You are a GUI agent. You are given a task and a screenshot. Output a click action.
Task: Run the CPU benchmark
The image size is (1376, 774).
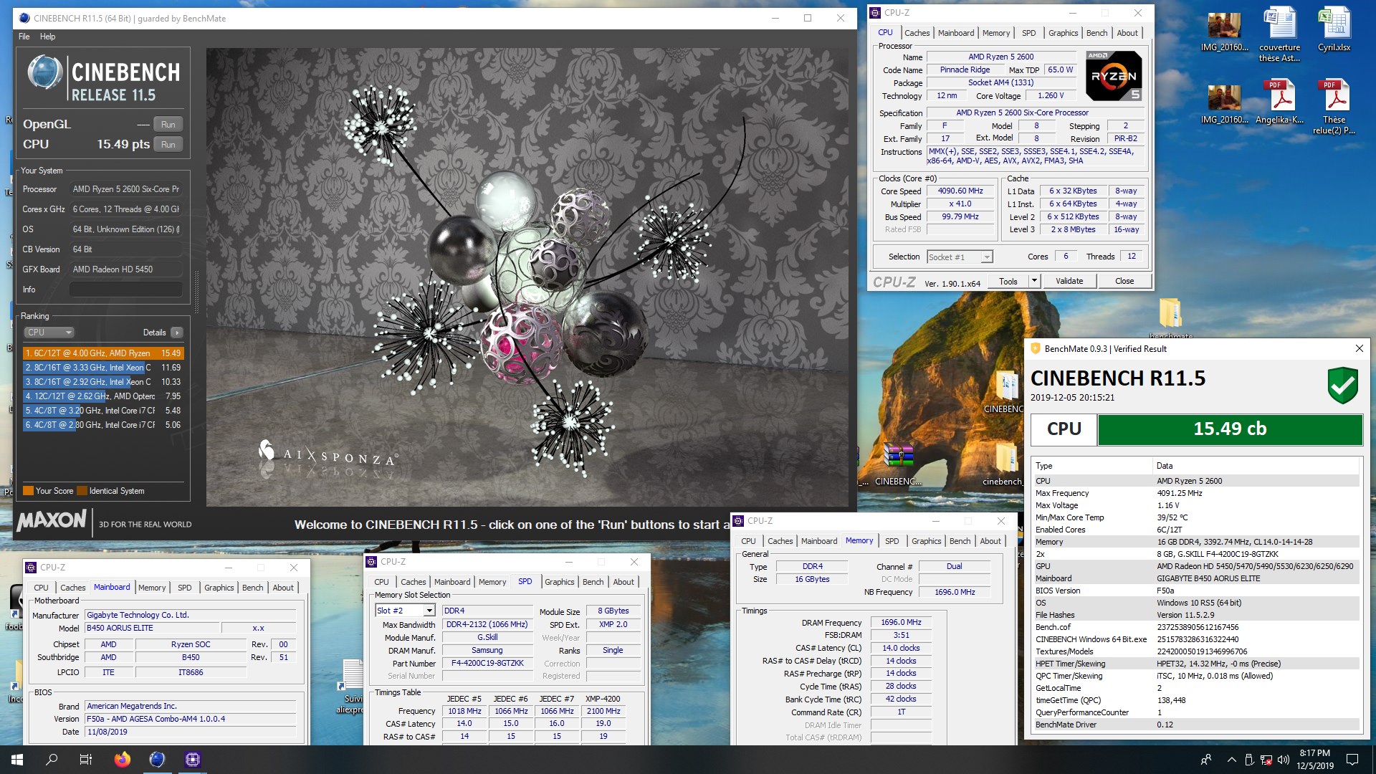(x=168, y=144)
